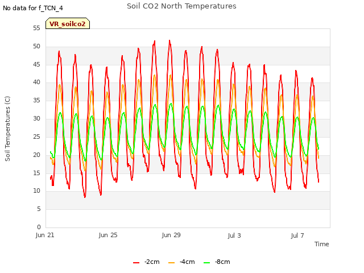
Task: Click the Jul 3 x-axis tick label
Action: pos(234,235)
